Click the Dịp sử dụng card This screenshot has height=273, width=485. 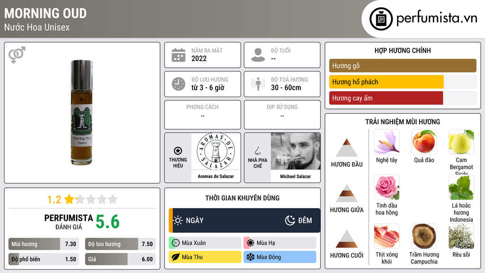[x=282, y=115]
